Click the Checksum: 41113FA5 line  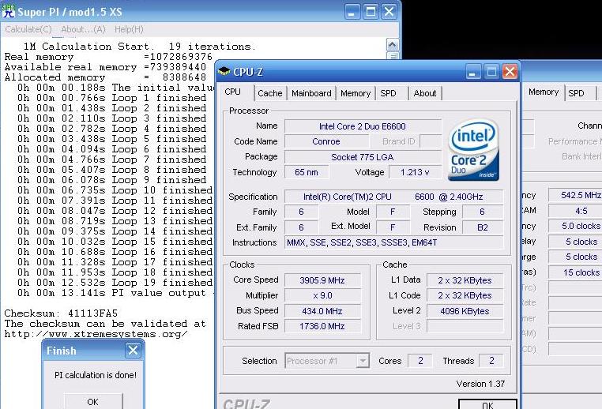[61, 313]
